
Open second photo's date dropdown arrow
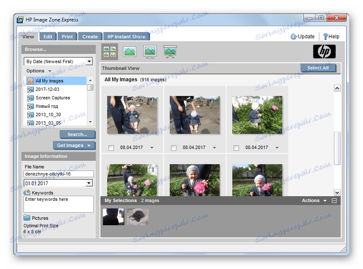pyautogui.click(x=214, y=148)
